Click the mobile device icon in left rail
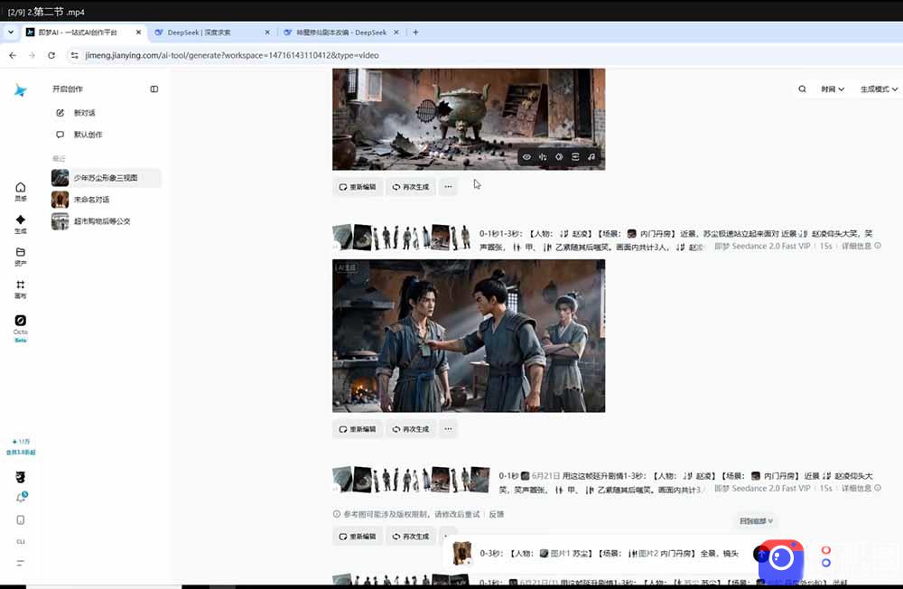The width and height of the screenshot is (903, 589). click(x=20, y=519)
